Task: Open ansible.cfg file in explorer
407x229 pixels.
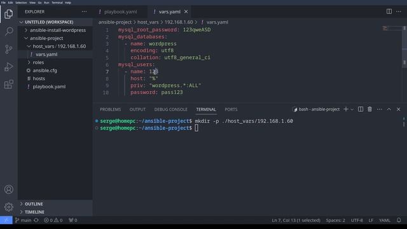Action: 55,71
